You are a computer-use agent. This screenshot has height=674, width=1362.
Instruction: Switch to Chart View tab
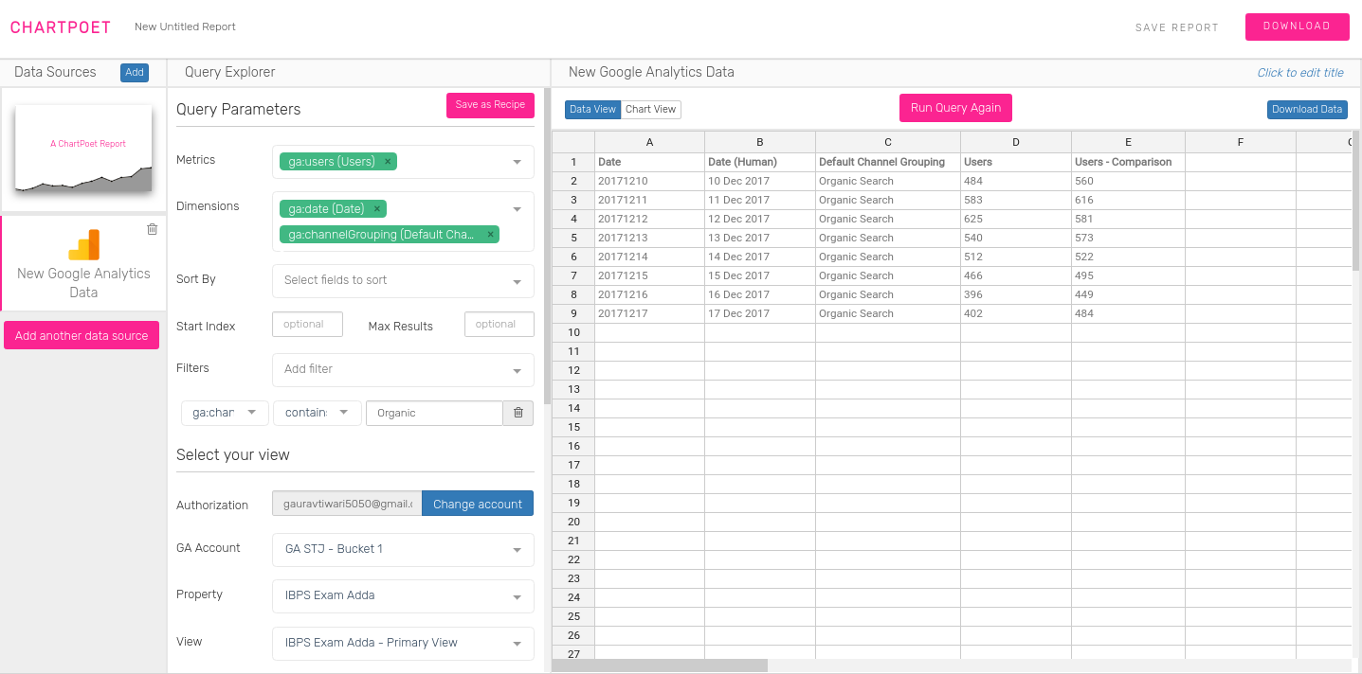651,110
